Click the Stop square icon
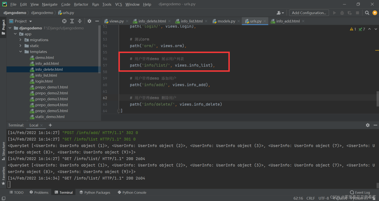The image size is (379, 201). [x=357, y=13]
